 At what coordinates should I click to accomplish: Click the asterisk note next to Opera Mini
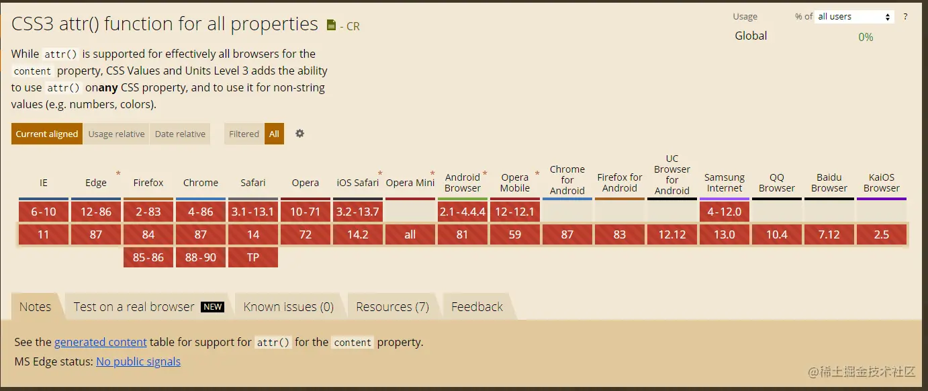(x=432, y=174)
